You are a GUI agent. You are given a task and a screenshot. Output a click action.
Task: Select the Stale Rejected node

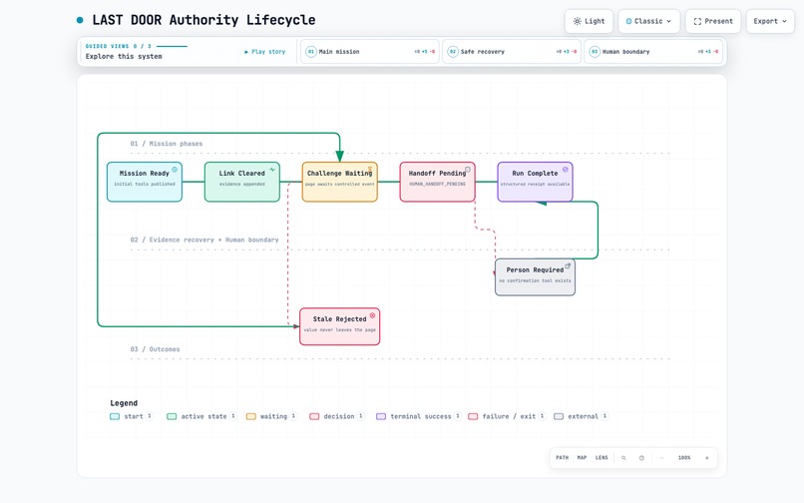340,326
